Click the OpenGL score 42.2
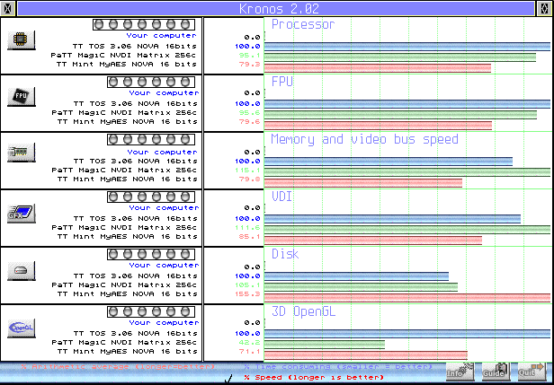 pyautogui.click(x=247, y=342)
